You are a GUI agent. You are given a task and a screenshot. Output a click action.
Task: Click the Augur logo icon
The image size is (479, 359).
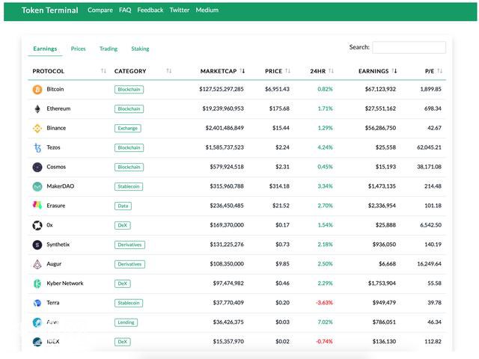(x=37, y=264)
